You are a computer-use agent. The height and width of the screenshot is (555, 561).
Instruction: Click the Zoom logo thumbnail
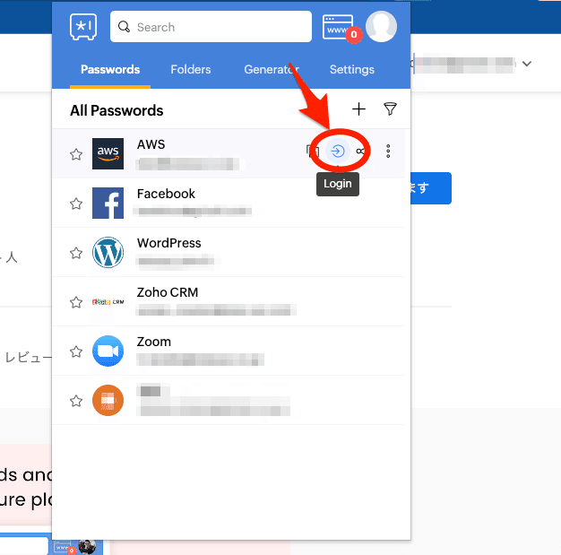(108, 351)
